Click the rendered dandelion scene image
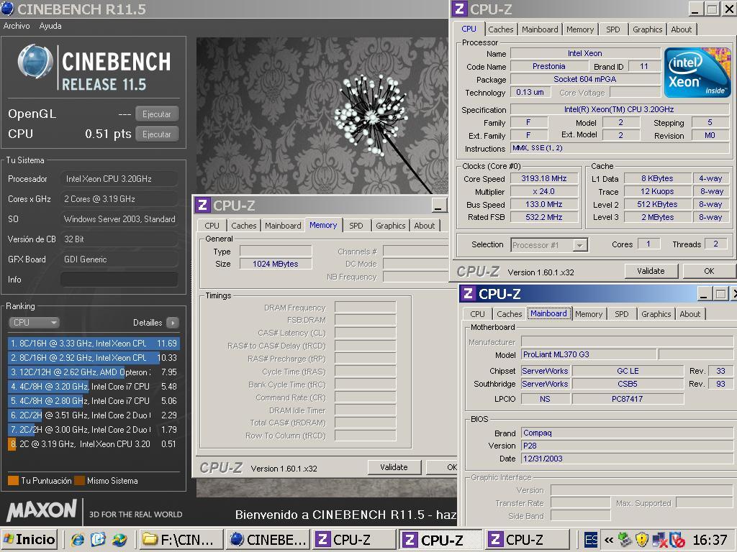This screenshot has height=552, width=737. click(x=322, y=116)
